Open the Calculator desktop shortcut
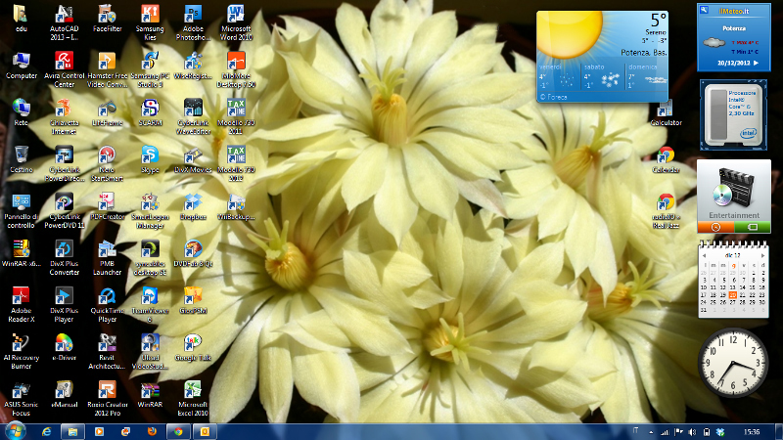Viewport: 783px width, 440px height. (666, 112)
